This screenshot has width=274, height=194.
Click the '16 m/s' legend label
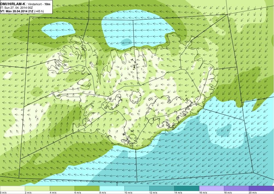pos(203,193)
